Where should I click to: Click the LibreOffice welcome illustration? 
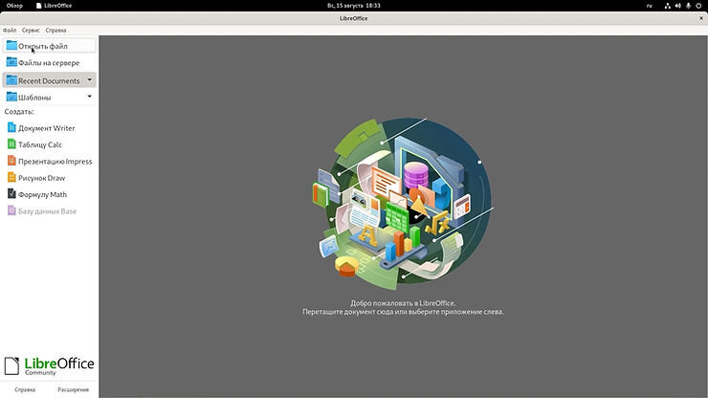(402, 203)
